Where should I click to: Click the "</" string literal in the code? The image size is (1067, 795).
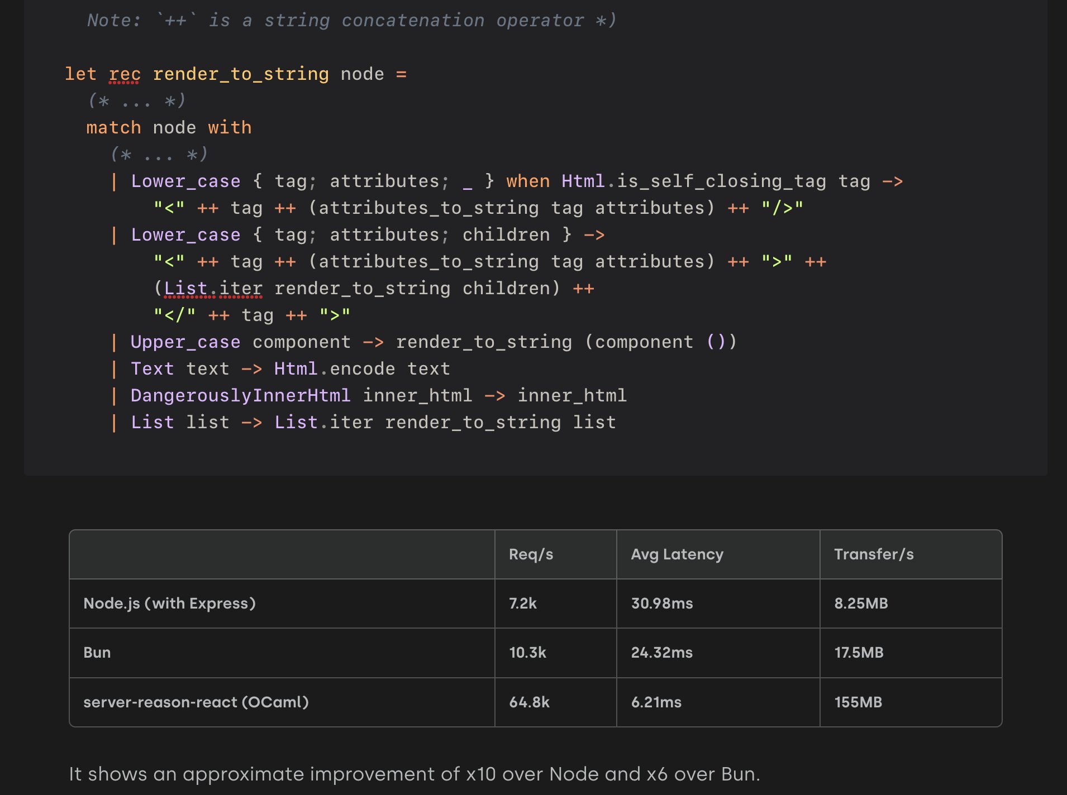tap(175, 315)
